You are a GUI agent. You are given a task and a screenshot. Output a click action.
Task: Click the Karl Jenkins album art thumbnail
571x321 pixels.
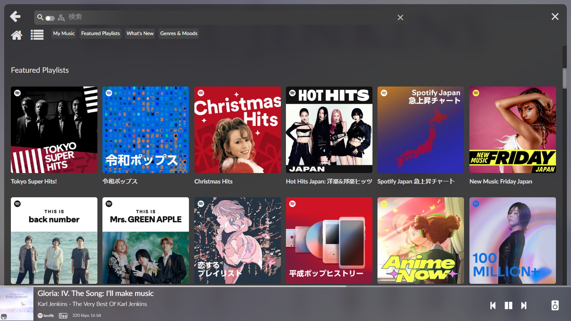tap(17, 304)
